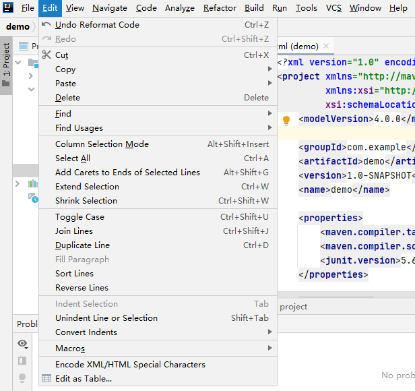Expand the collapsed child tree node
Viewport: 415px width, 391px height.
[x=31, y=76]
